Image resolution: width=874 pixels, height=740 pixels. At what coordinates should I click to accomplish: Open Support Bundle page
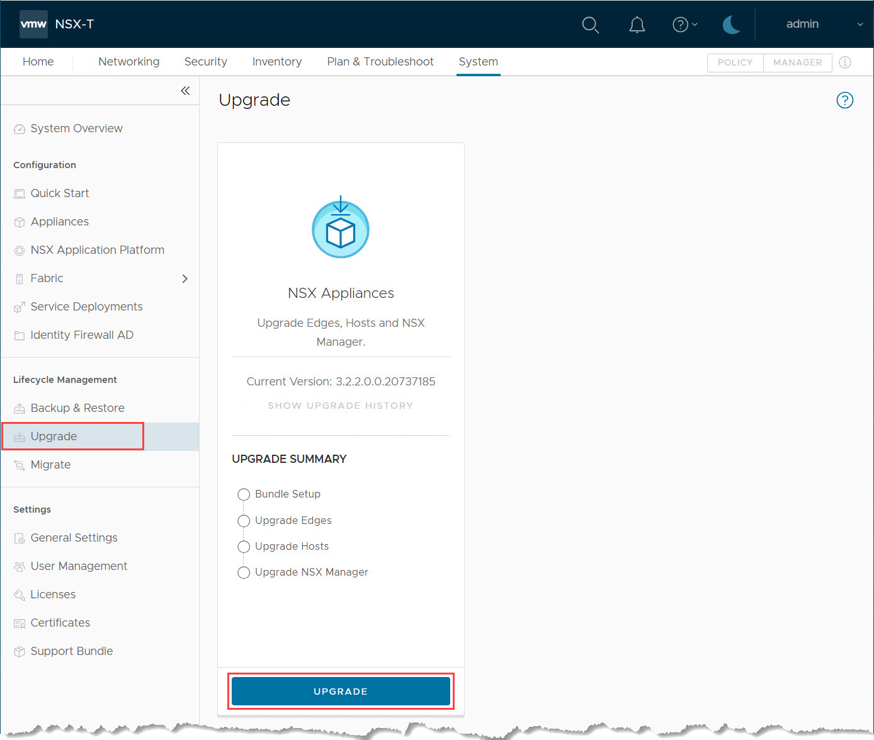pyautogui.click(x=72, y=651)
